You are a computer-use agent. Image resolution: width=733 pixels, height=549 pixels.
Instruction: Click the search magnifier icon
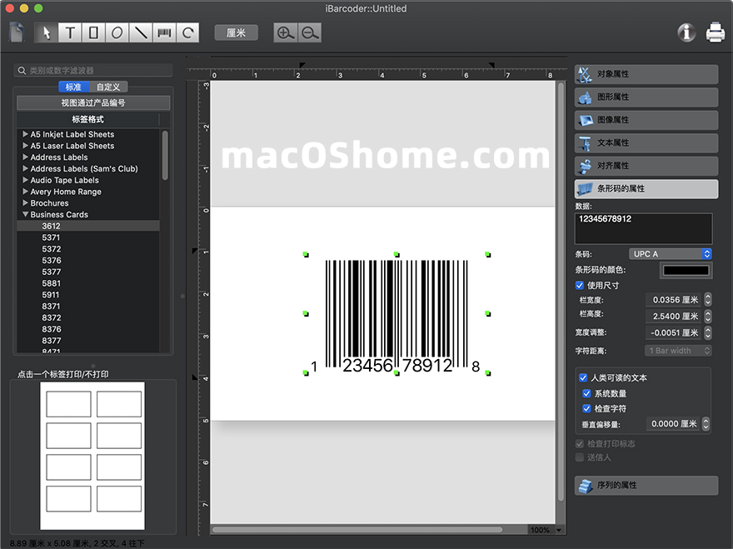[x=22, y=71]
